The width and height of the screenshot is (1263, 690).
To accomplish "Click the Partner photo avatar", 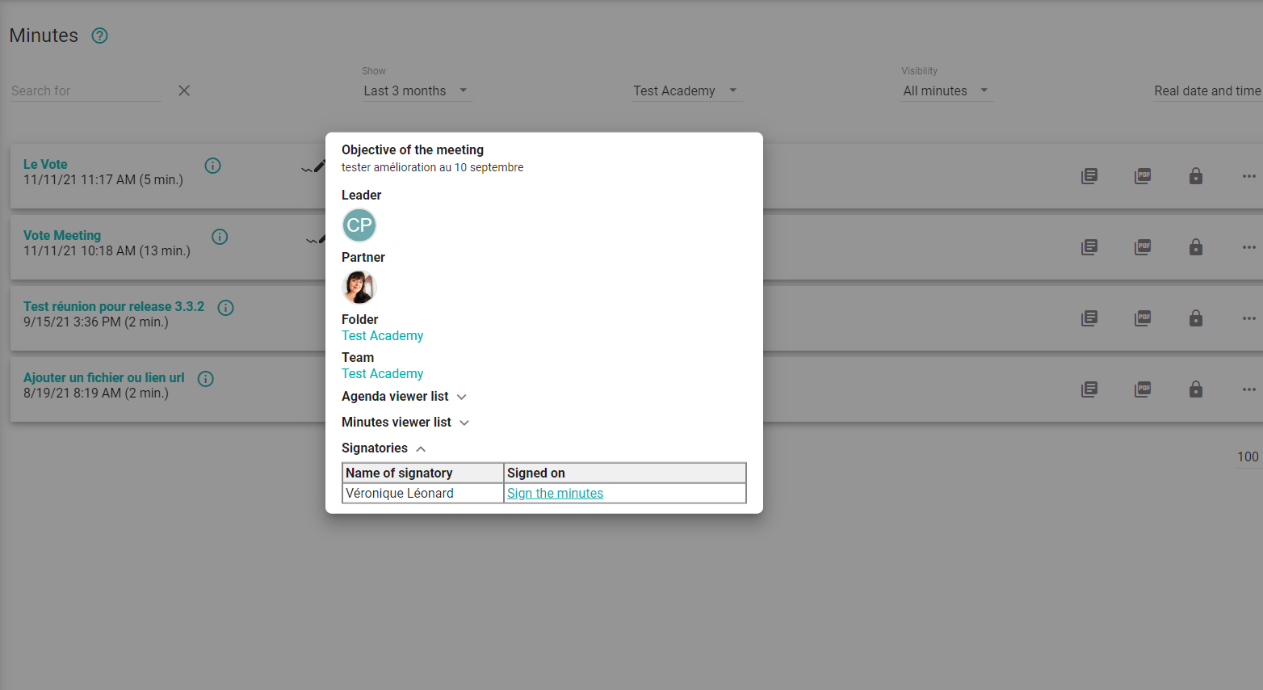I will click(x=359, y=288).
